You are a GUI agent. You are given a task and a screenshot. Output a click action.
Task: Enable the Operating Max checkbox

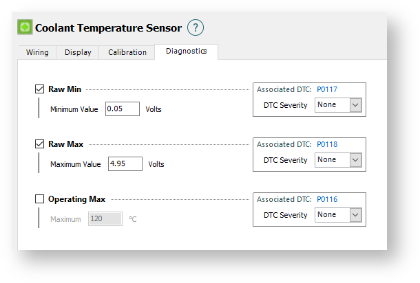pyautogui.click(x=39, y=199)
